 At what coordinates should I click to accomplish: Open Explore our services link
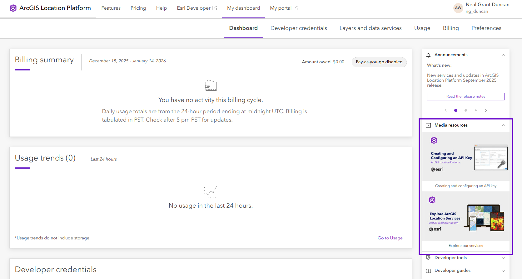(466, 246)
